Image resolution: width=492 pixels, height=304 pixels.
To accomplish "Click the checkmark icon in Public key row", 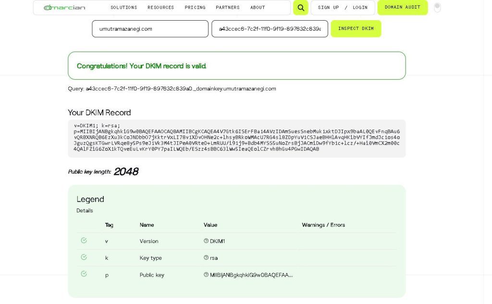I will pos(84,274).
